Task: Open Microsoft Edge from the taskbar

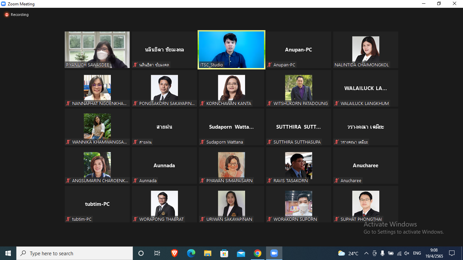Action: 191,253
